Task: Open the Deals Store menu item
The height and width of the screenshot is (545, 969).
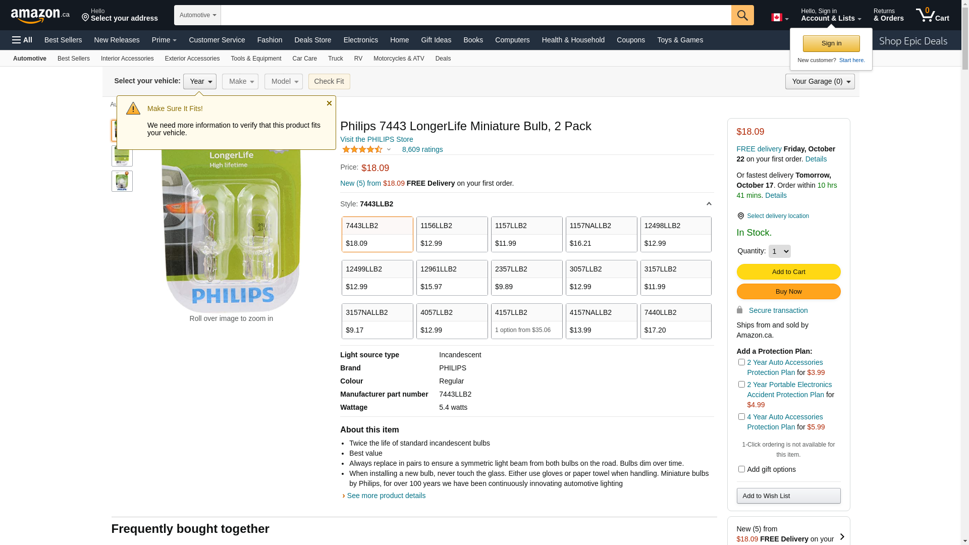Action: click(x=312, y=40)
